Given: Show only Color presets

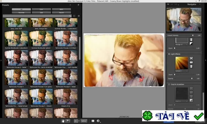Looking at the screenshot, I should [41, 9].
